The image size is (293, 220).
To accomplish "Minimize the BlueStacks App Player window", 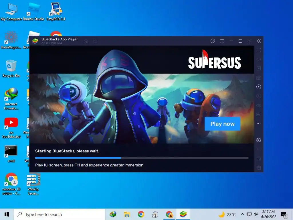I will (231, 41).
